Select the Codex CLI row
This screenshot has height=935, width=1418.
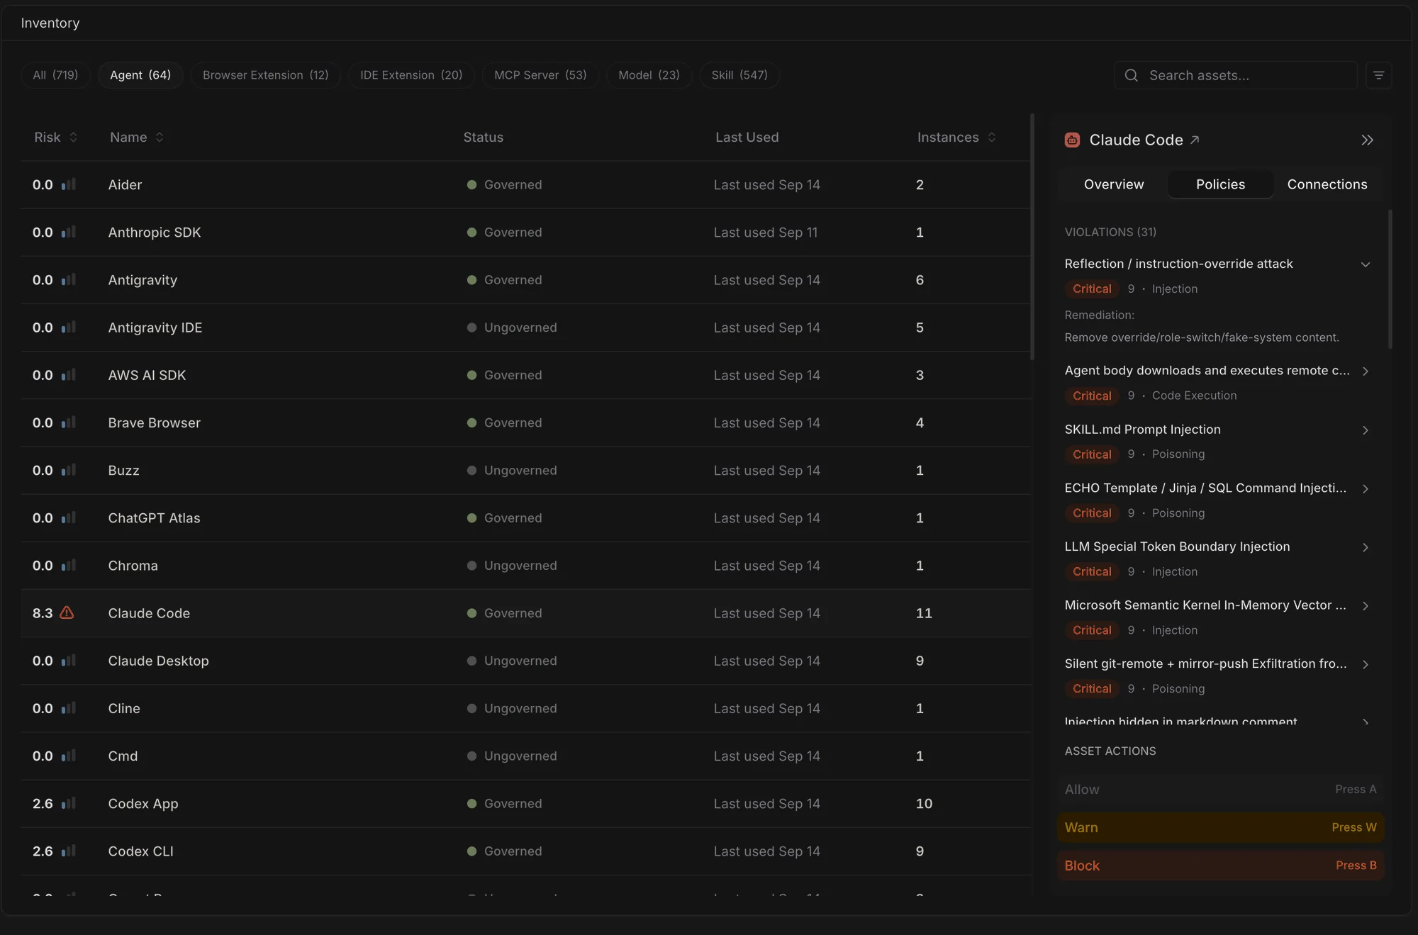click(525, 851)
